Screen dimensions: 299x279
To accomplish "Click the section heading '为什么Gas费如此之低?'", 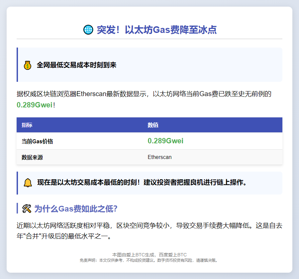I will 76,209.
